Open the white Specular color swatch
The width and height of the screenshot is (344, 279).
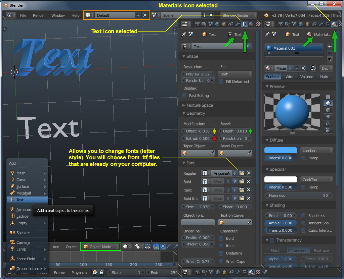(281, 179)
